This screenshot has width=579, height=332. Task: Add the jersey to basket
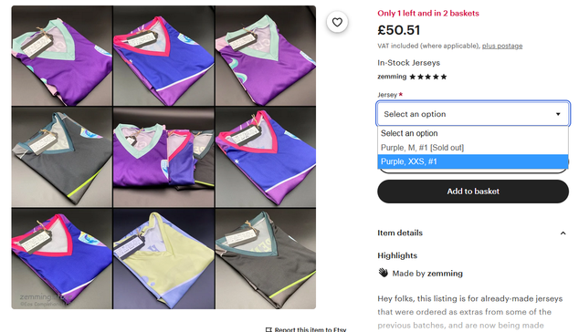pyautogui.click(x=473, y=192)
